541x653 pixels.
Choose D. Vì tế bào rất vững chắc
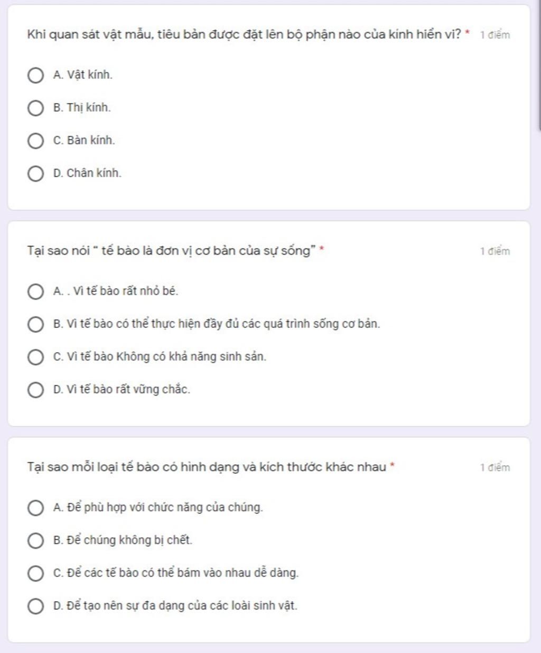[35, 390]
